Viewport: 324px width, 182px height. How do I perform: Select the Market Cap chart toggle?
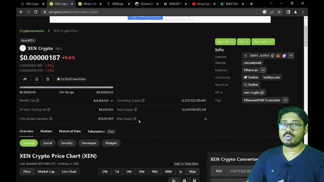point(46,171)
